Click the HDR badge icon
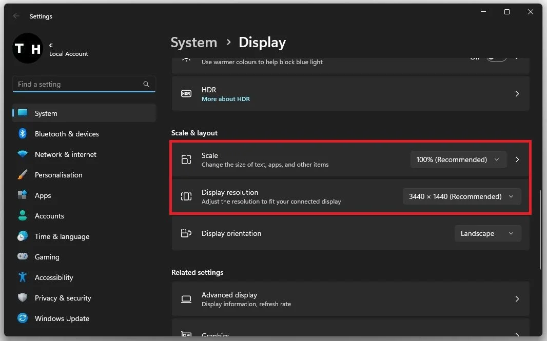Screen dimensions: 547x341 (186, 94)
